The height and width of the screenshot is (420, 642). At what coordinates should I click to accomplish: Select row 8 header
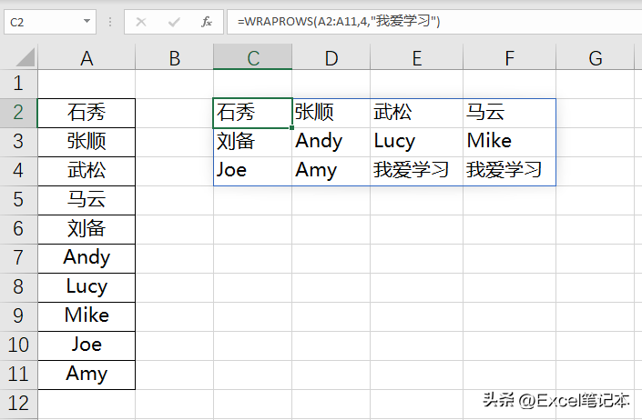tap(18, 287)
